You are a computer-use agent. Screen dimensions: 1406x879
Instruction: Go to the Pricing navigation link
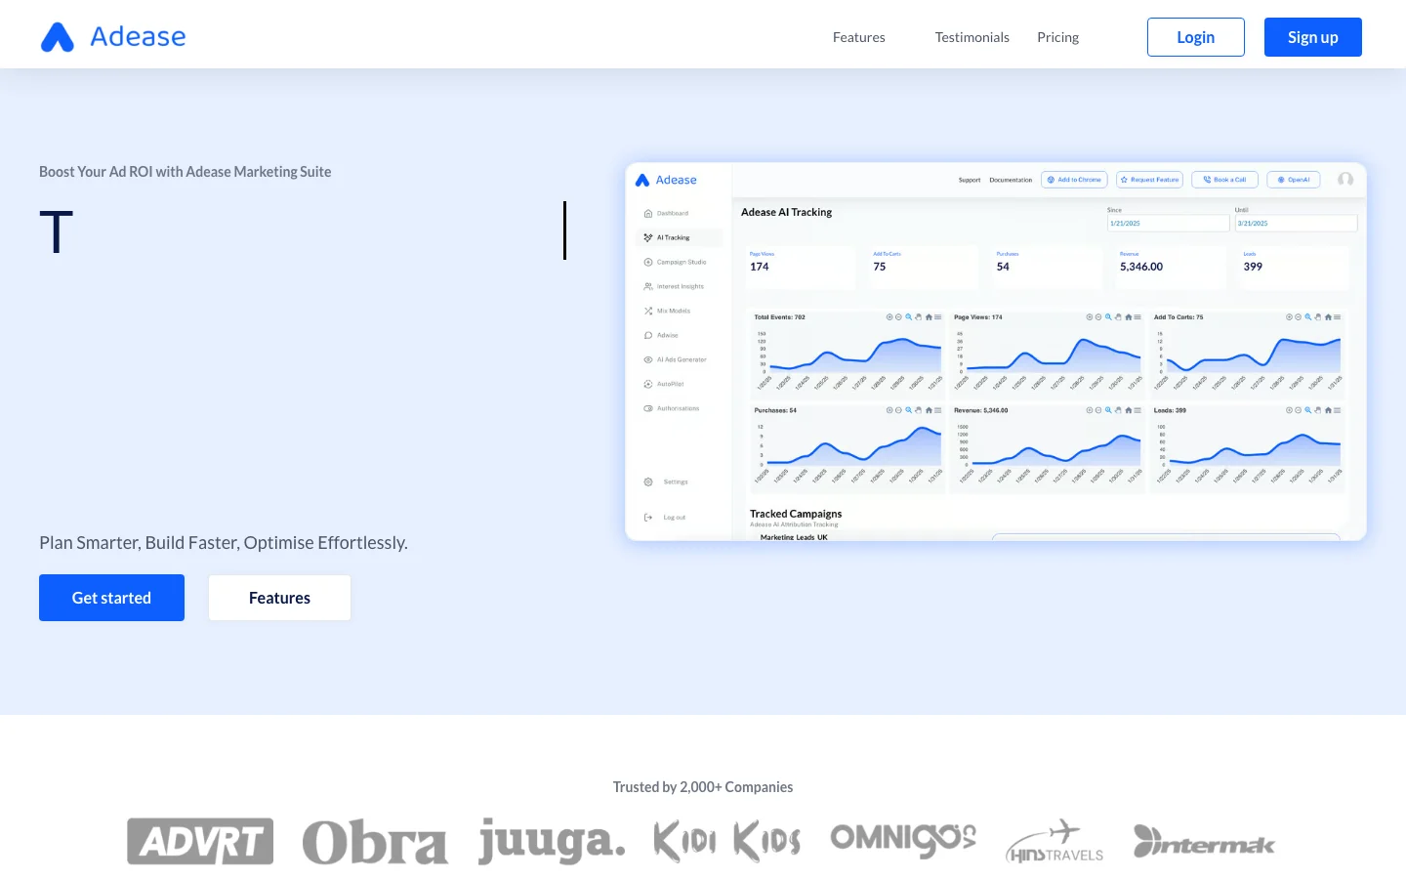(1058, 37)
